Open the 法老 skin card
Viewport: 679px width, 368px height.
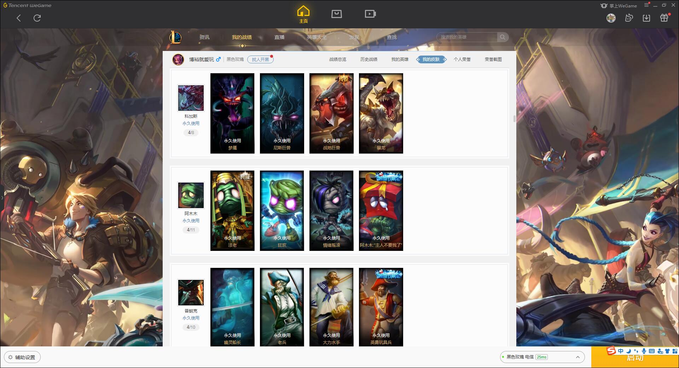click(232, 211)
